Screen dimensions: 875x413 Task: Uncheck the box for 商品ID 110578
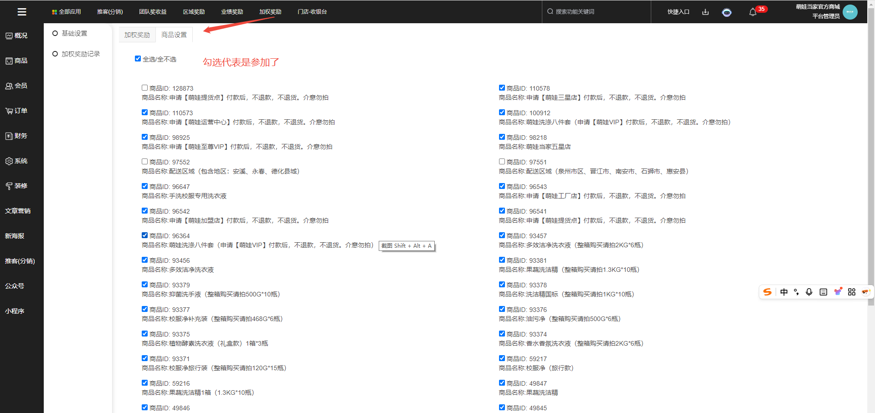(502, 88)
